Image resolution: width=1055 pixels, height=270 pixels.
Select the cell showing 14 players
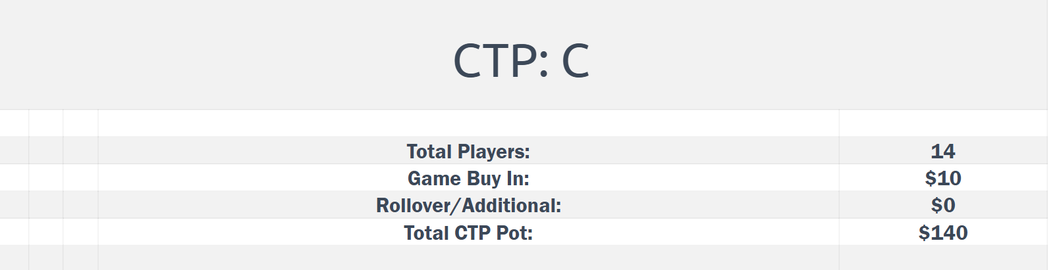click(x=942, y=151)
